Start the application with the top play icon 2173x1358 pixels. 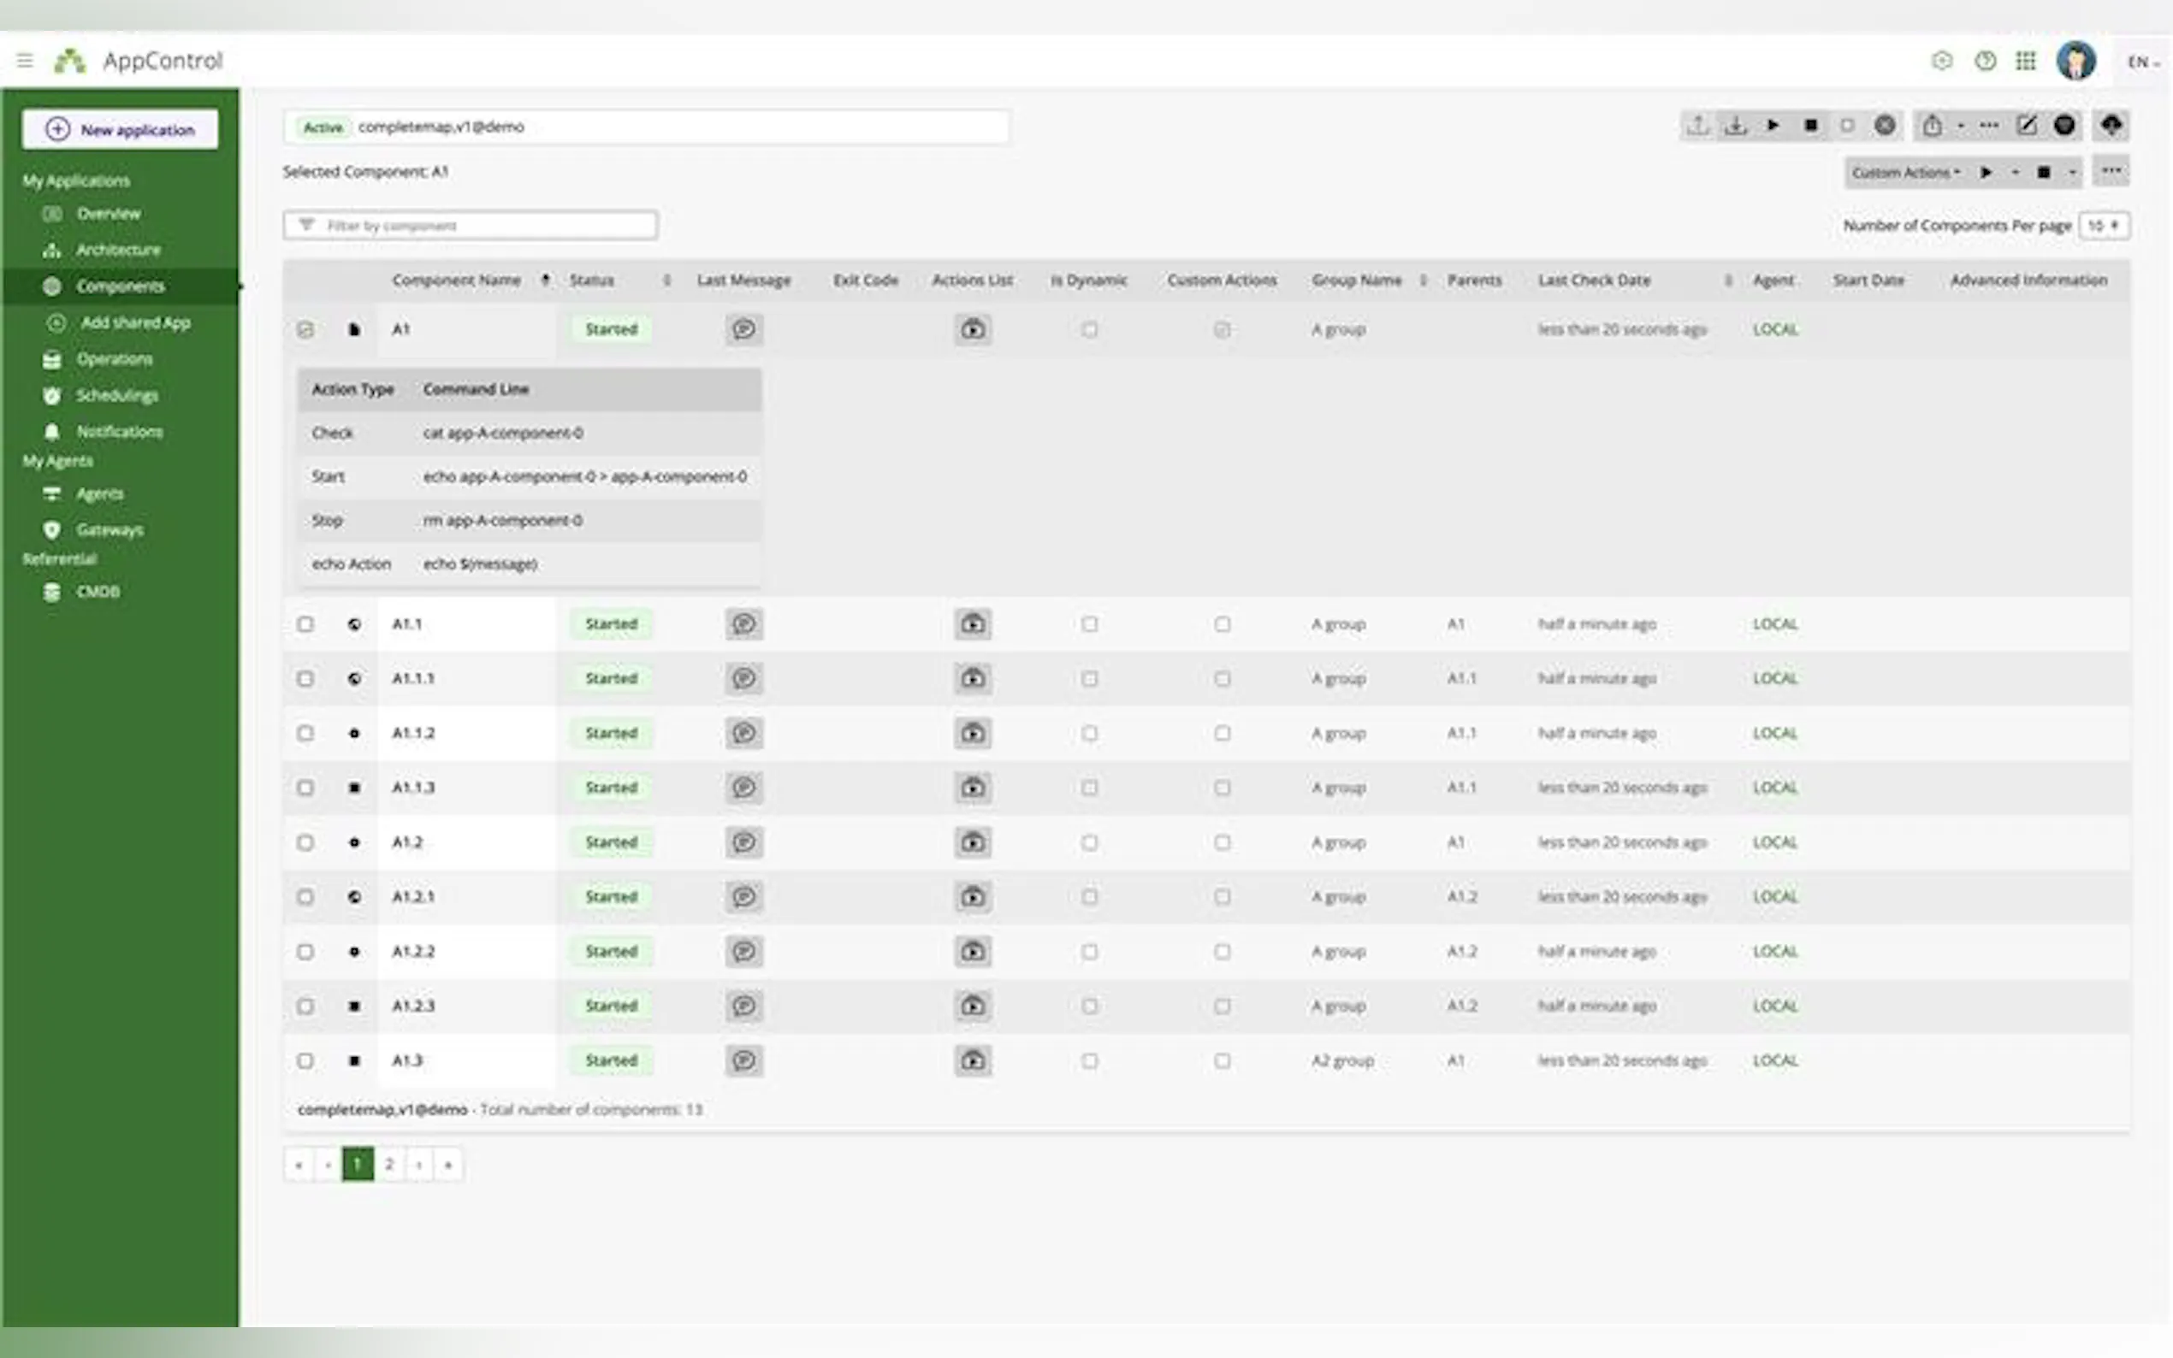pyautogui.click(x=1773, y=126)
